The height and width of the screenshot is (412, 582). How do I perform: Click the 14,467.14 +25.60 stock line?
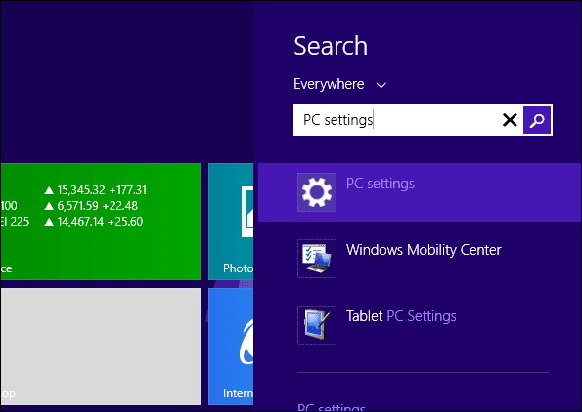coord(93,222)
